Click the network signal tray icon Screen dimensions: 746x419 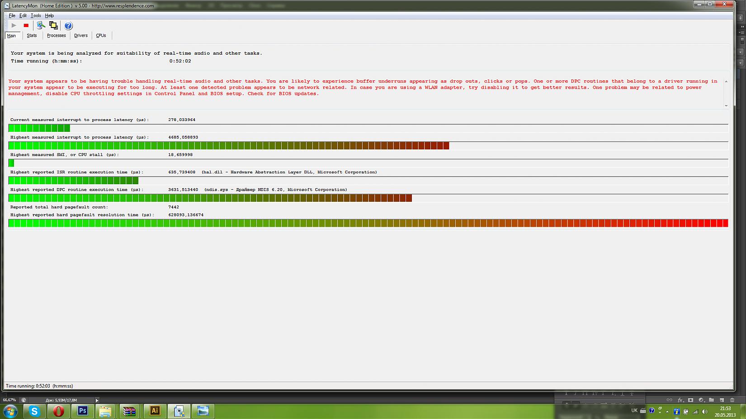click(695, 411)
